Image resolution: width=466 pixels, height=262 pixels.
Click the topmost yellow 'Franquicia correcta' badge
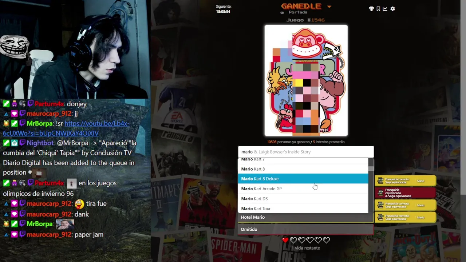405,181
